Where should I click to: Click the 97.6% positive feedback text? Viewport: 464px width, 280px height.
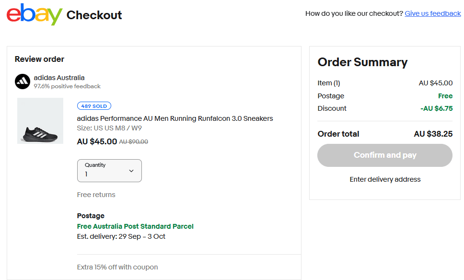coord(67,86)
